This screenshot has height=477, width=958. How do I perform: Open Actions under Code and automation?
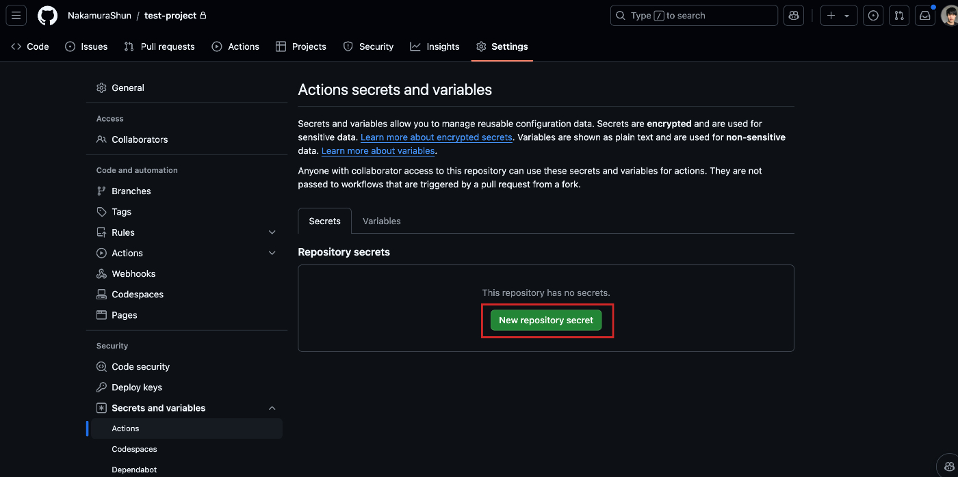tap(127, 253)
